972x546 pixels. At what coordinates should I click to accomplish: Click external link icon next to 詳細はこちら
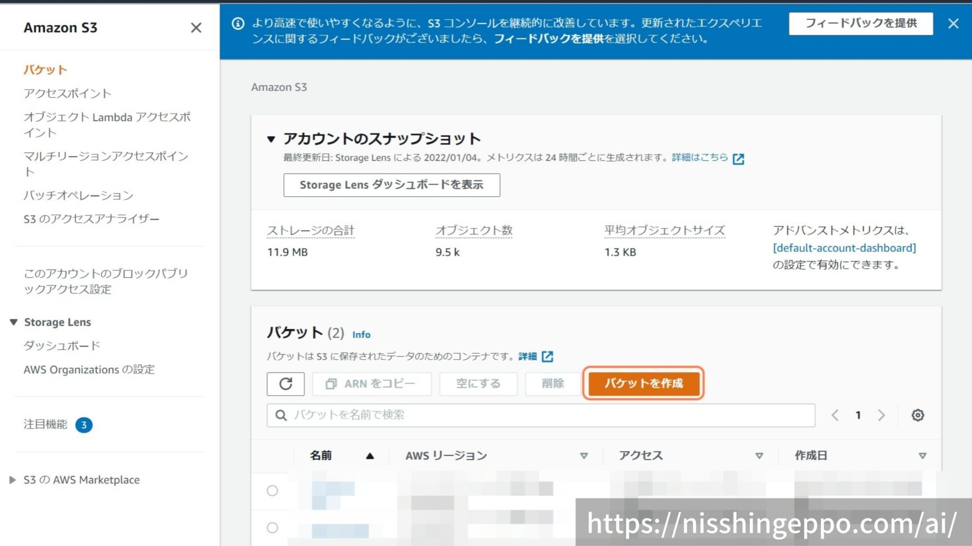738,159
